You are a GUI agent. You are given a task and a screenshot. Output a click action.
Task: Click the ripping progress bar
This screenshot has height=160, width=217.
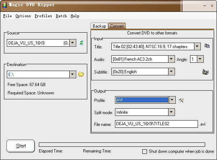tap(122, 145)
